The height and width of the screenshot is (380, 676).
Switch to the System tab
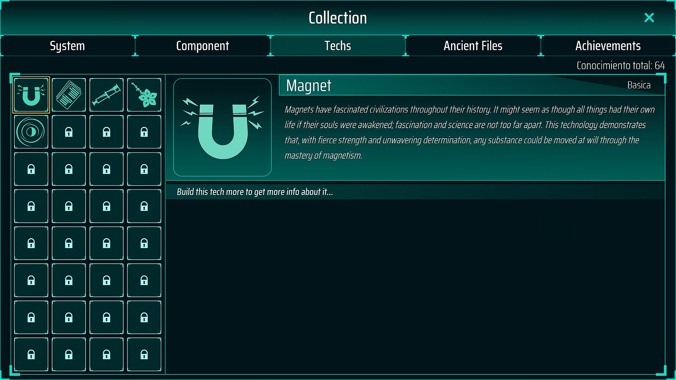[x=67, y=46]
